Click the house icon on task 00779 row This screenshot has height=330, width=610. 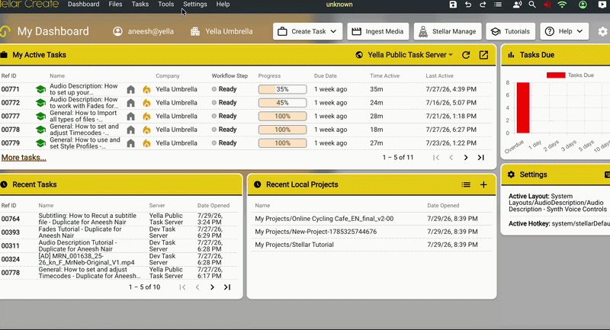(130, 143)
